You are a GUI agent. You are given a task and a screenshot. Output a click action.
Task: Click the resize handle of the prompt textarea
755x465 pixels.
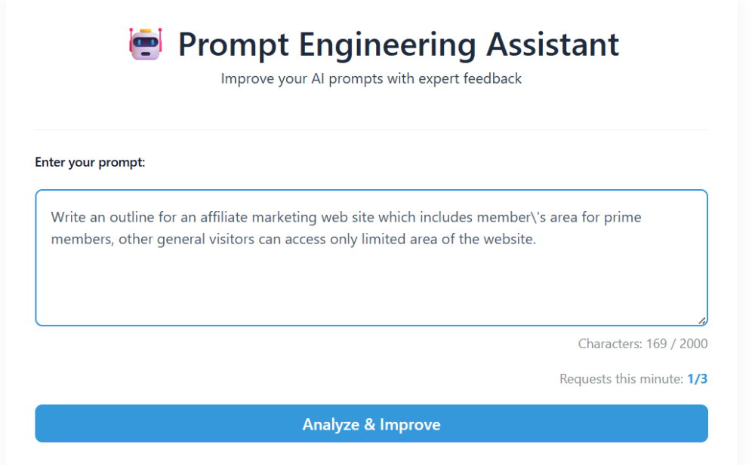[701, 319]
